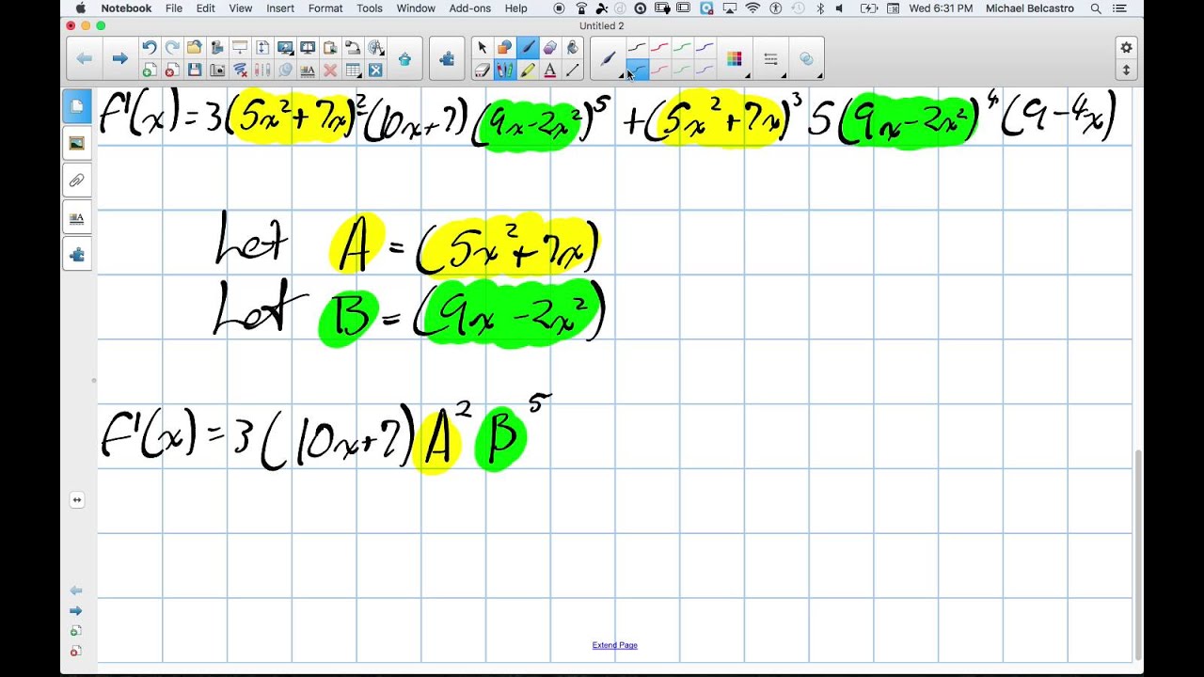Screen dimensions: 1204x677
Task: Open the Page Sorter tab
Action: click(77, 105)
